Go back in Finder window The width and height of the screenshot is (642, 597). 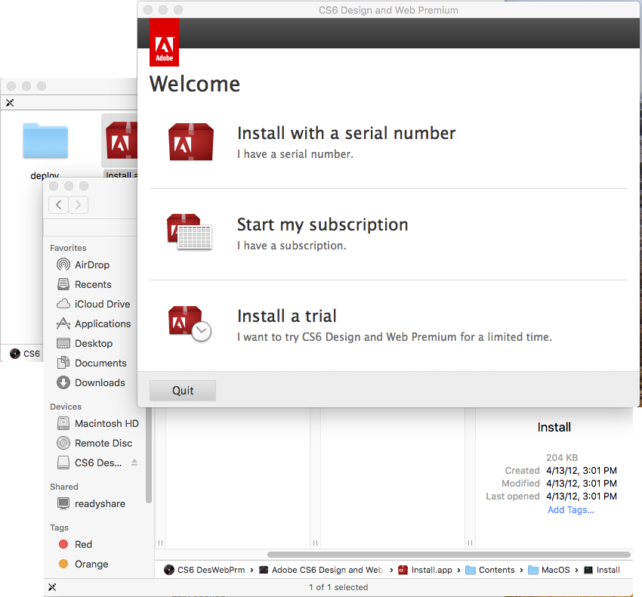[59, 205]
